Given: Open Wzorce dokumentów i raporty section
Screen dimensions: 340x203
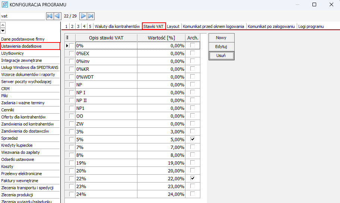Looking at the screenshot, I should coord(30,74).
